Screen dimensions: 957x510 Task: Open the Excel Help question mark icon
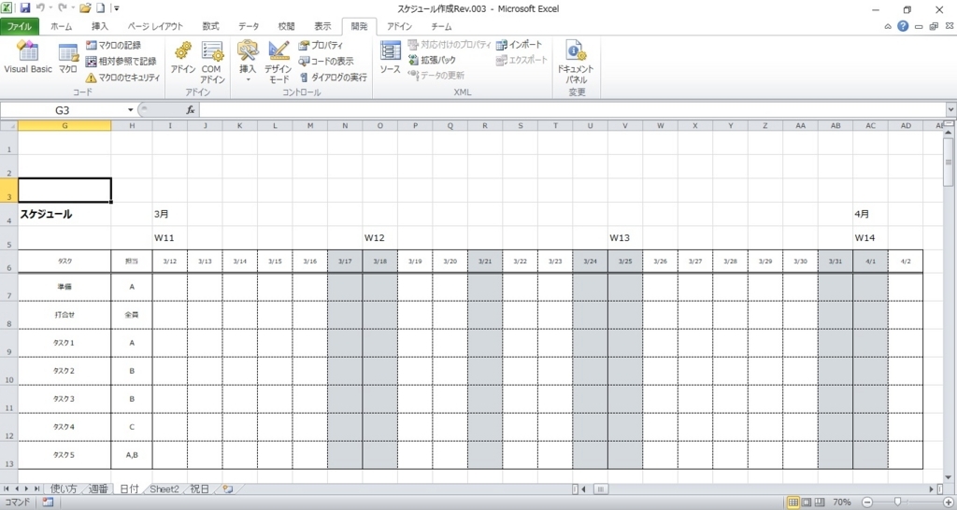pos(903,26)
